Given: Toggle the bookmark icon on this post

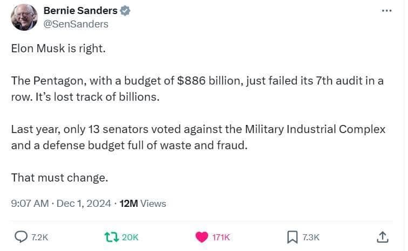Looking at the screenshot, I should 292,237.
